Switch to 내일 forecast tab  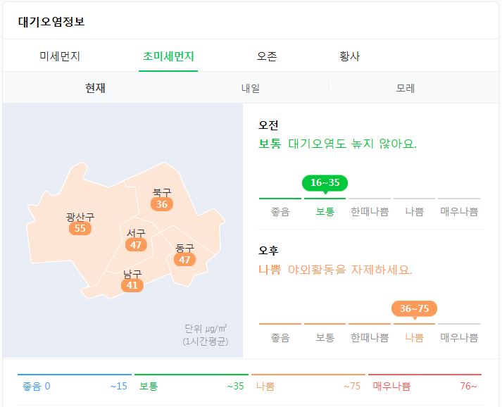250,89
